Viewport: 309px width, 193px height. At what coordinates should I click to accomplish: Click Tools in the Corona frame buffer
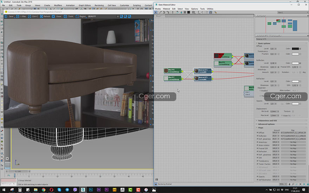[x=69, y=16]
